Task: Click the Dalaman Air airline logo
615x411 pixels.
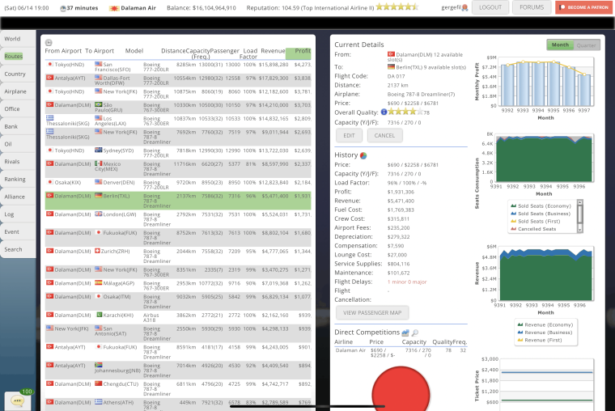Action: [x=114, y=8]
